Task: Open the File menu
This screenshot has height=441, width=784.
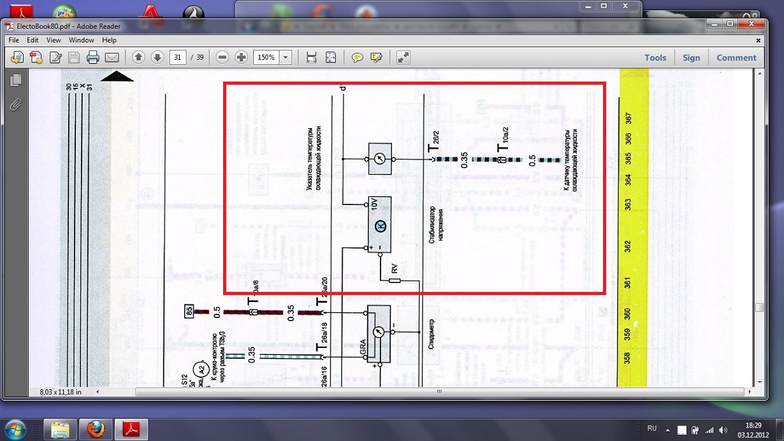Action: click(x=14, y=40)
